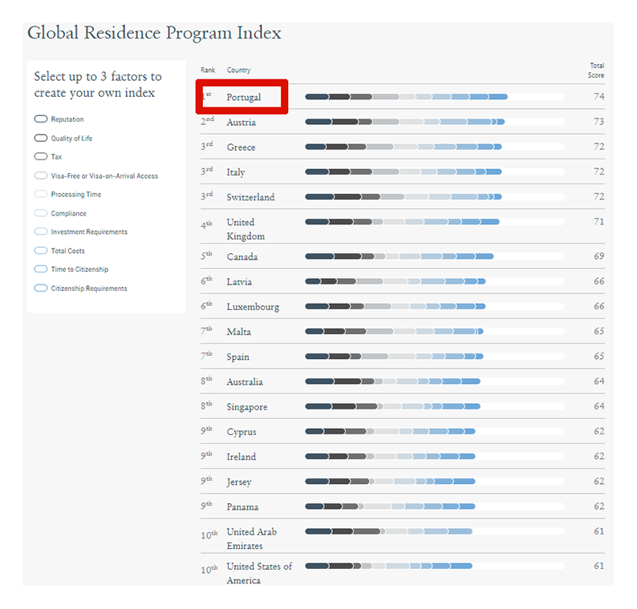Click the Latvia country name
This screenshot has width=637, height=609.
(x=239, y=281)
